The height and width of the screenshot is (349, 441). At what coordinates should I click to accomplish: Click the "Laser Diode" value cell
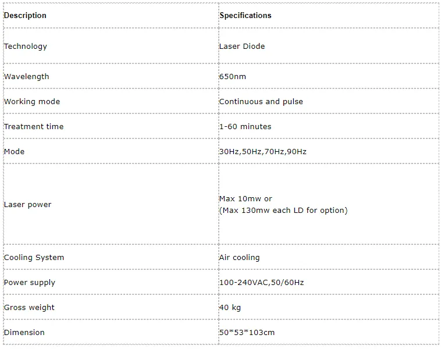241,47
